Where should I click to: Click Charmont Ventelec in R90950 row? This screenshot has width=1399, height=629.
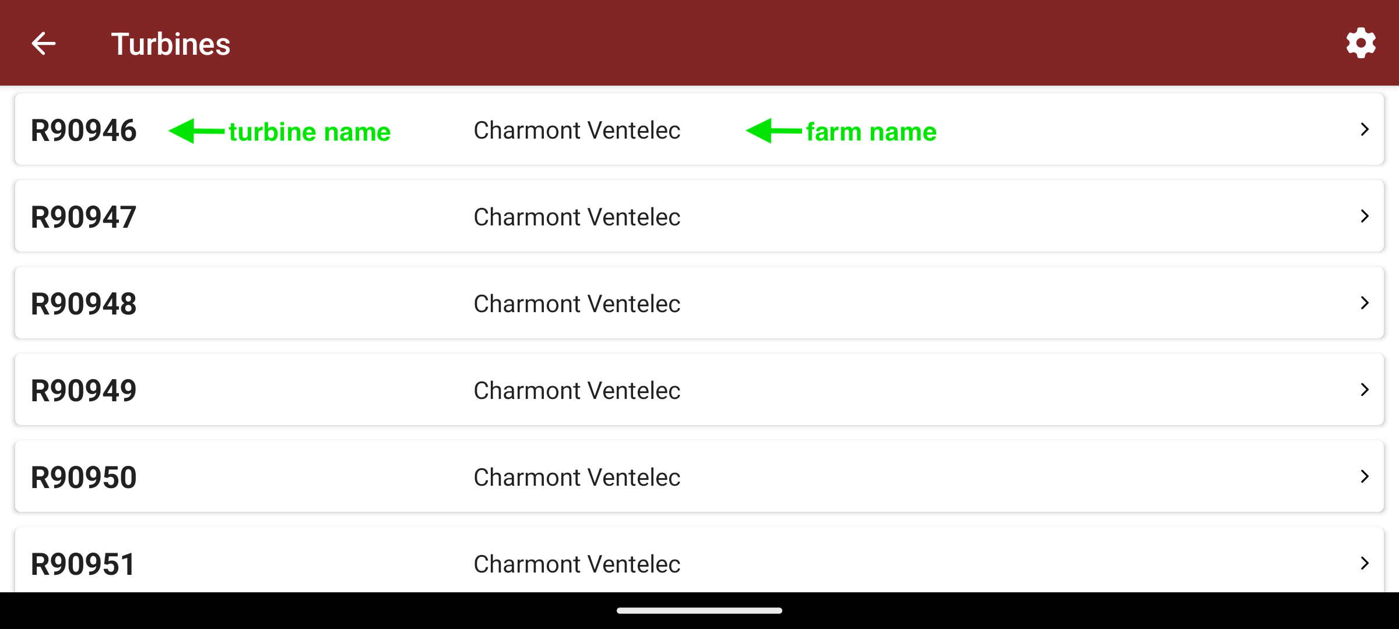point(577,478)
